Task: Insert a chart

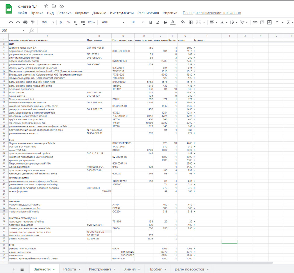Action: pyautogui.click(x=269, y=22)
